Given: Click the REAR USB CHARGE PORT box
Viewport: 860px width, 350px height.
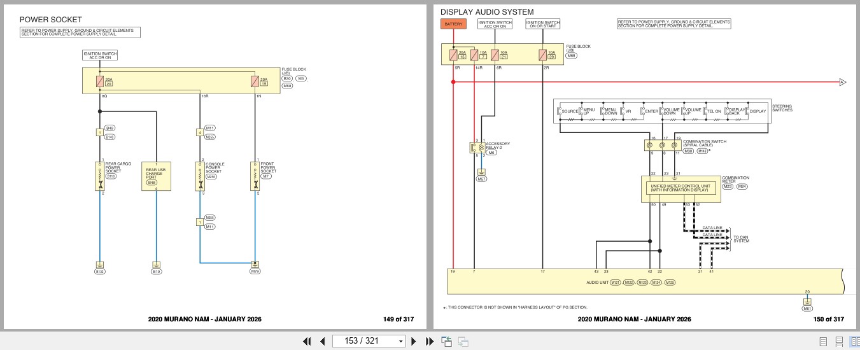Looking at the screenshot, I should point(156,176).
